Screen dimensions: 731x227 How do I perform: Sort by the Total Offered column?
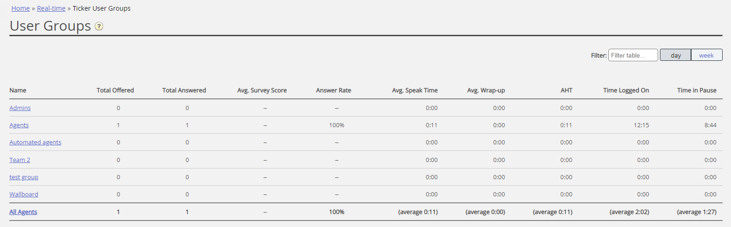115,91
